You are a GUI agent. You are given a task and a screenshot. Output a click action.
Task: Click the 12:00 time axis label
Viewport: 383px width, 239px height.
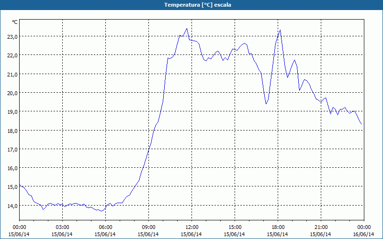point(192,228)
